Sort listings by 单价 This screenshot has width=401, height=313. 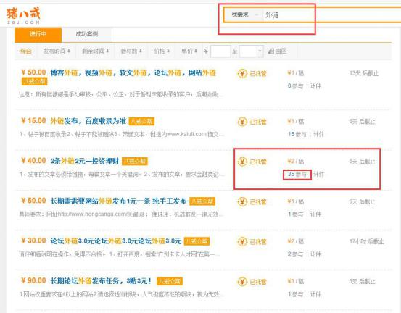tap(189, 51)
